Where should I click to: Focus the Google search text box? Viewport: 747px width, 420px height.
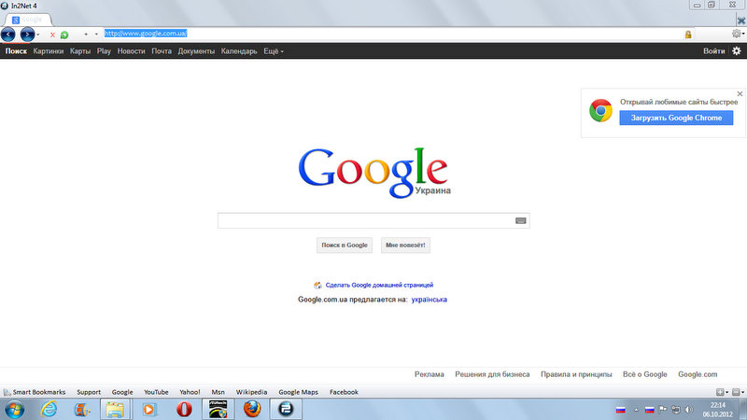[373, 220]
